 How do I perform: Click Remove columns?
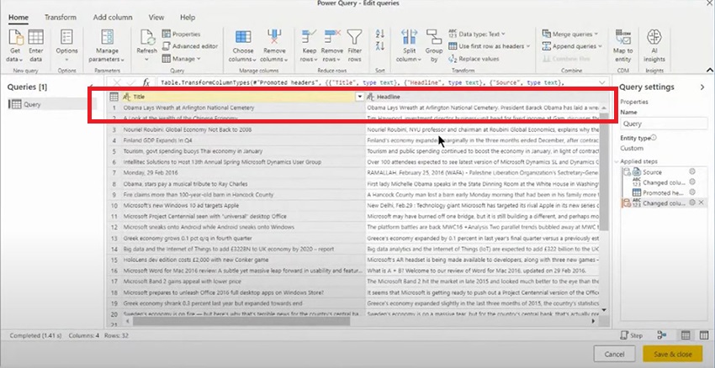tap(274, 46)
